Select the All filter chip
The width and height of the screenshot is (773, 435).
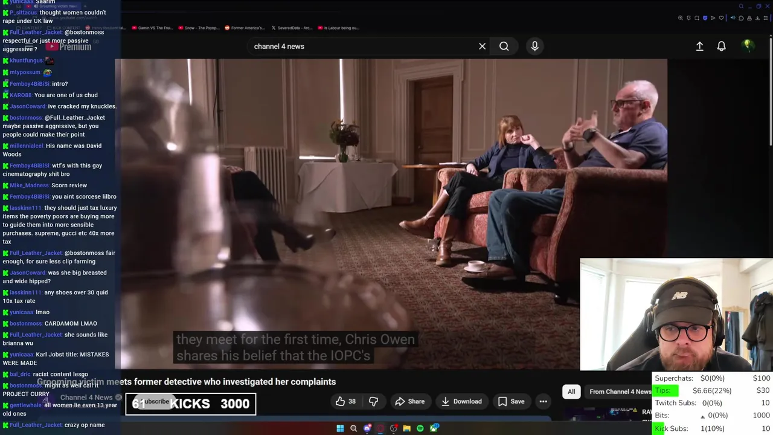tap(571, 391)
